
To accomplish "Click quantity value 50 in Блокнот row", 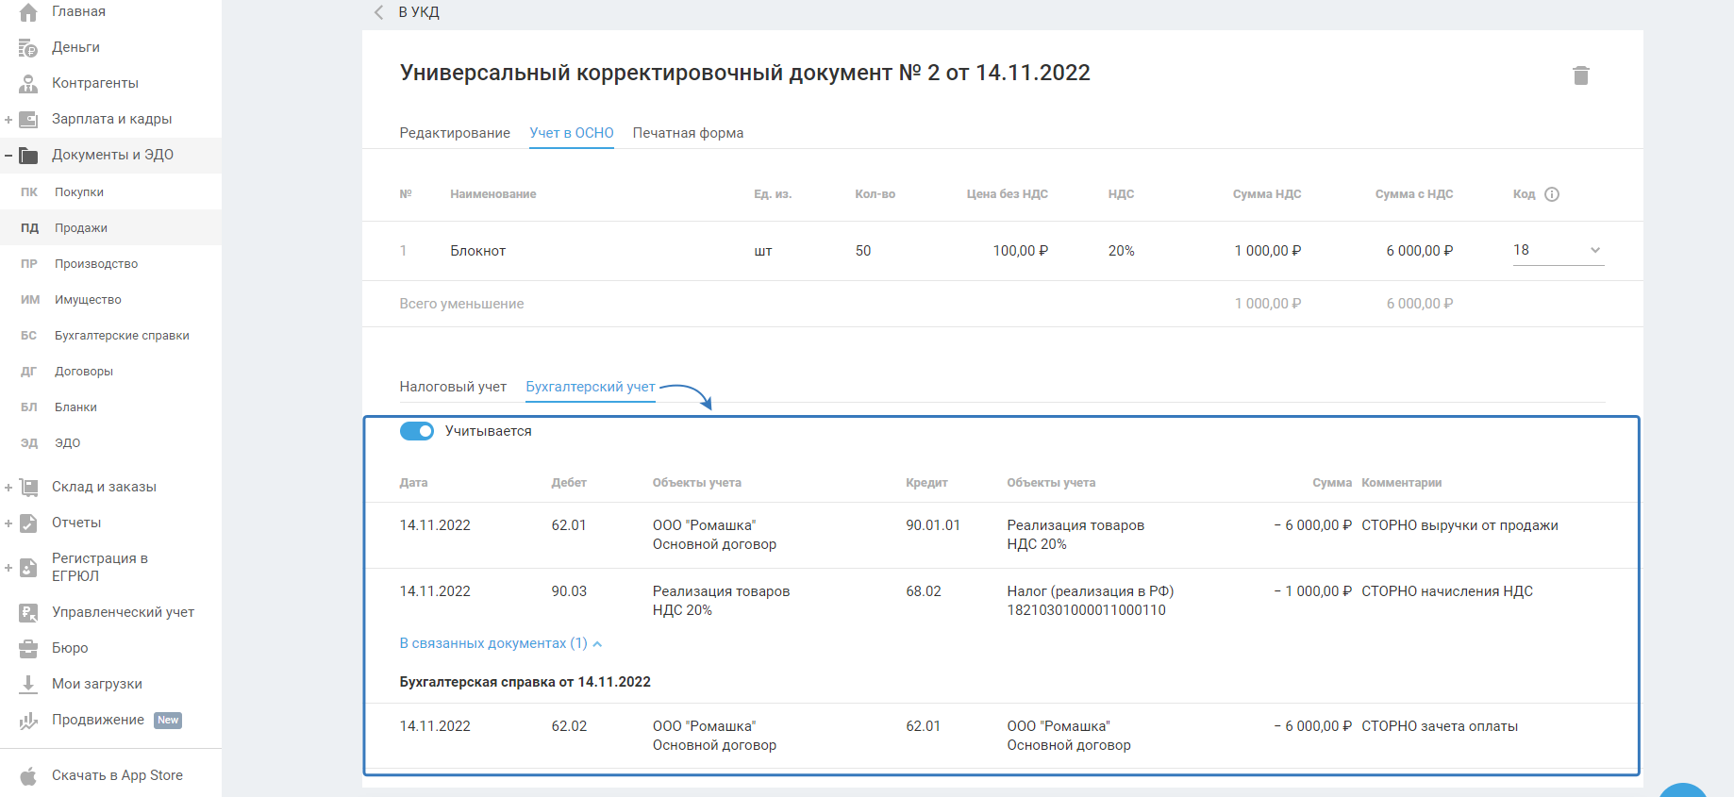I will 863,251.
